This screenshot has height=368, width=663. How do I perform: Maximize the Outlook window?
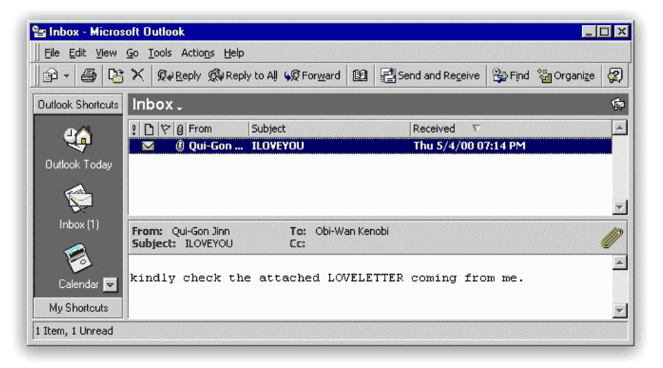coord(605,32)
